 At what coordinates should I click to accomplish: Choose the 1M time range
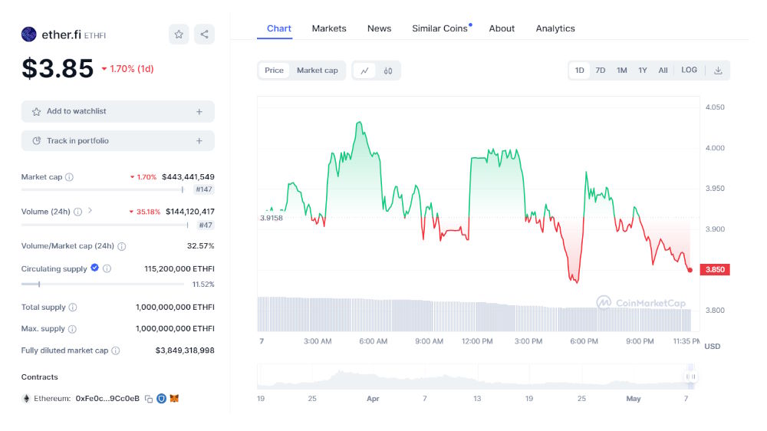pos(622,71)
